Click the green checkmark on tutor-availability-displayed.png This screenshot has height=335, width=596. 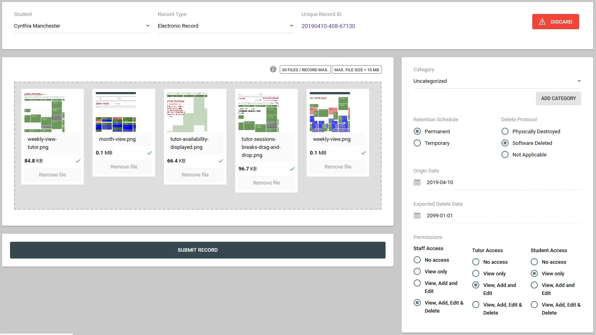tap(221, 161)
